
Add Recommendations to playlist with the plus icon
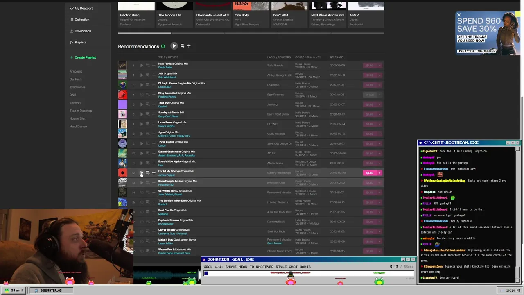pos(189,46)
